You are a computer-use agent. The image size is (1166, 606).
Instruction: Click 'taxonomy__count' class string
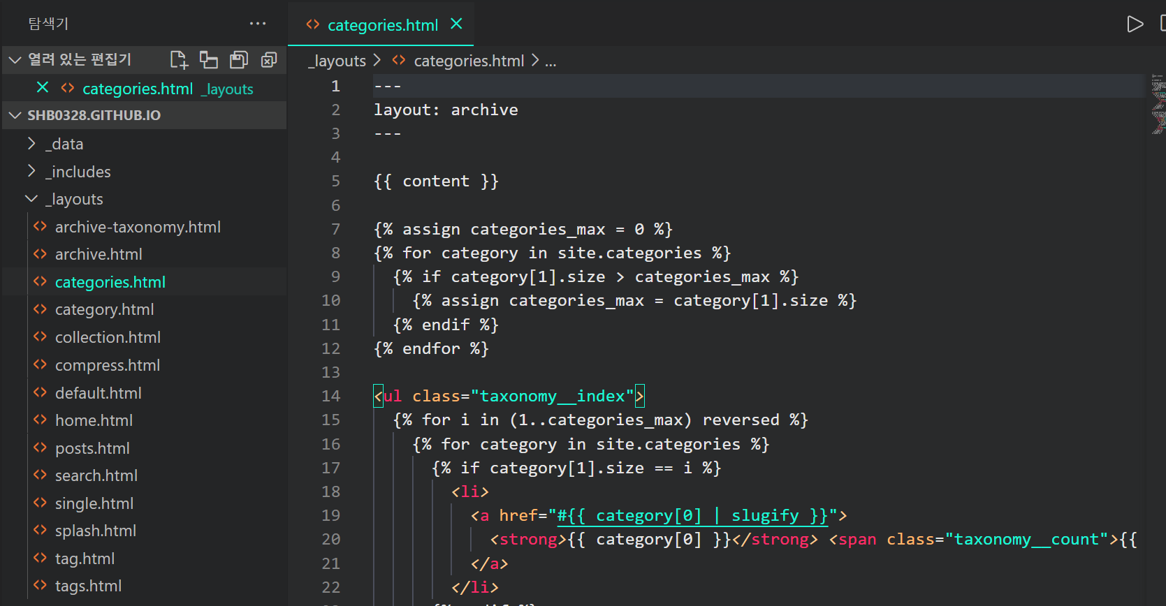[x=1026, y=539]
